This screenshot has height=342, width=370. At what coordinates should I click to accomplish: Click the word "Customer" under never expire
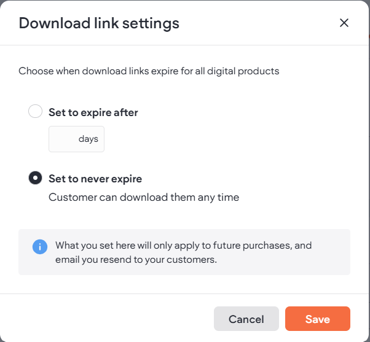click(70, 198)
